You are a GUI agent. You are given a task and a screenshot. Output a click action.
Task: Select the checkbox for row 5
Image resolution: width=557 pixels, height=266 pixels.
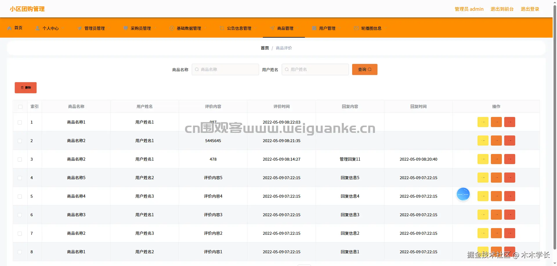[x=20, y=197]
